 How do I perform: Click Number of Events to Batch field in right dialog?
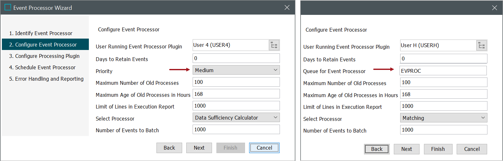point(443,130)
